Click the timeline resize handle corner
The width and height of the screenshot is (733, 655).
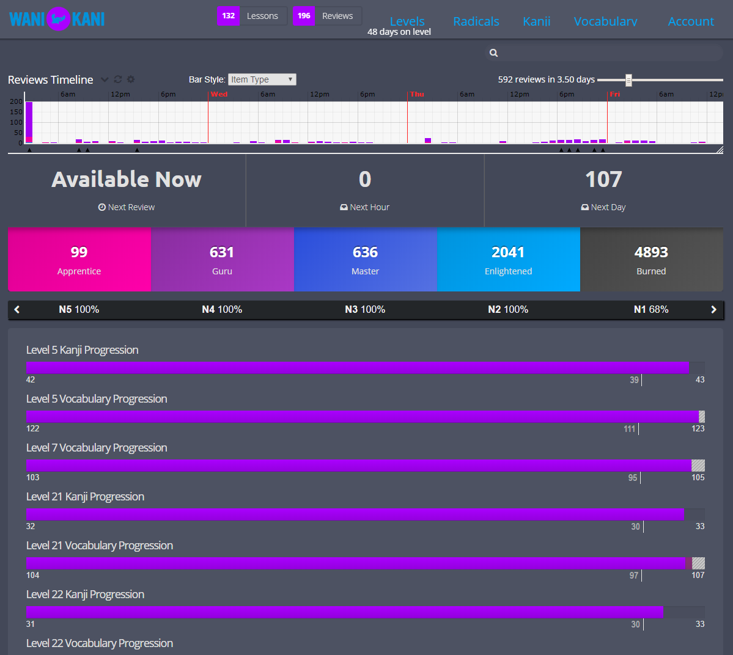tap(720, 150)
